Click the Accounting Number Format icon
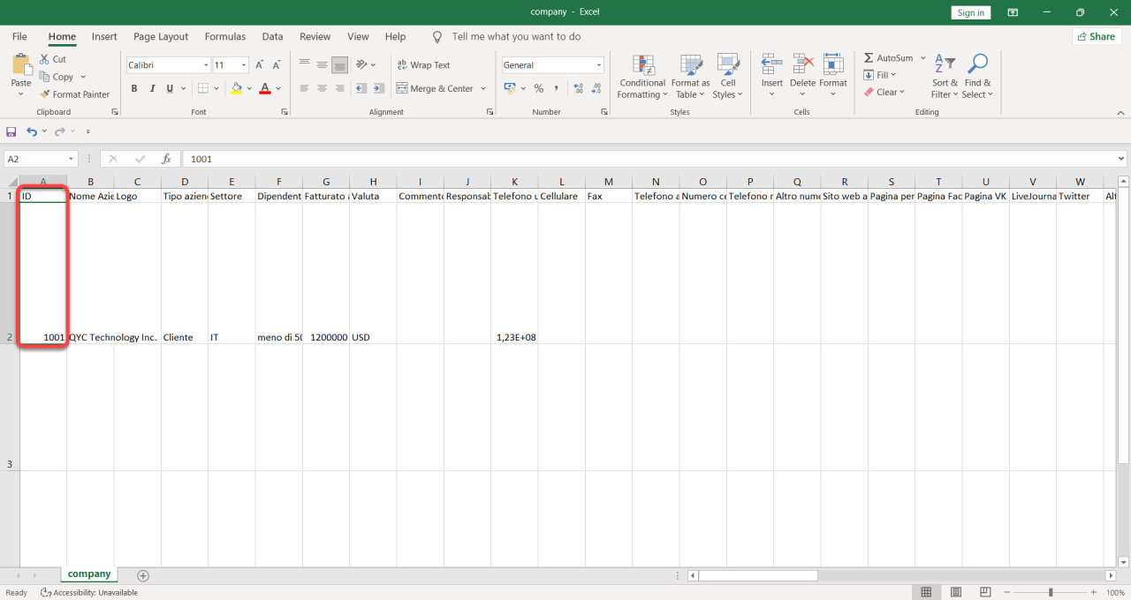 point(510,88)
